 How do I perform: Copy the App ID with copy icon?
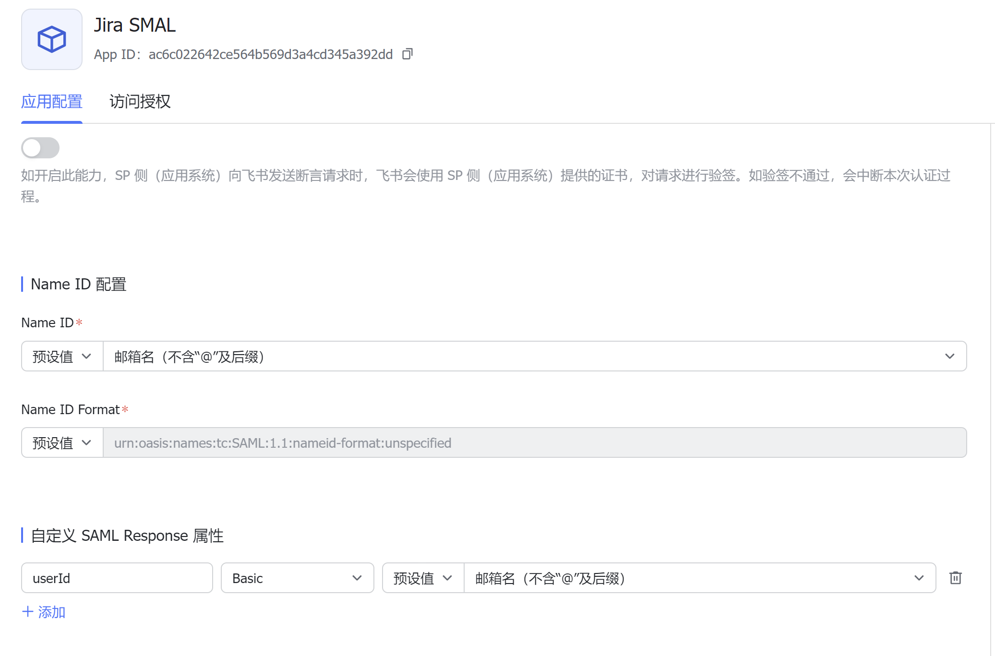click(407, 54)
